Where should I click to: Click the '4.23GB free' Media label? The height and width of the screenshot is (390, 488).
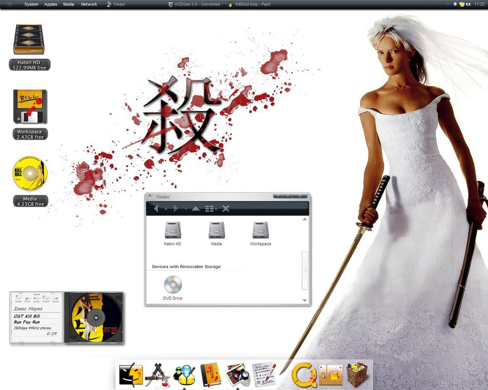click(x=30, y=204)
